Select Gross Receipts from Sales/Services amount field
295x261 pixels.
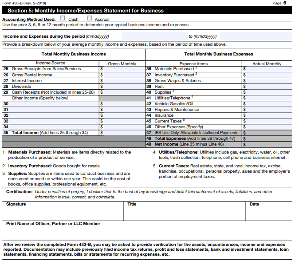(124, 69)
